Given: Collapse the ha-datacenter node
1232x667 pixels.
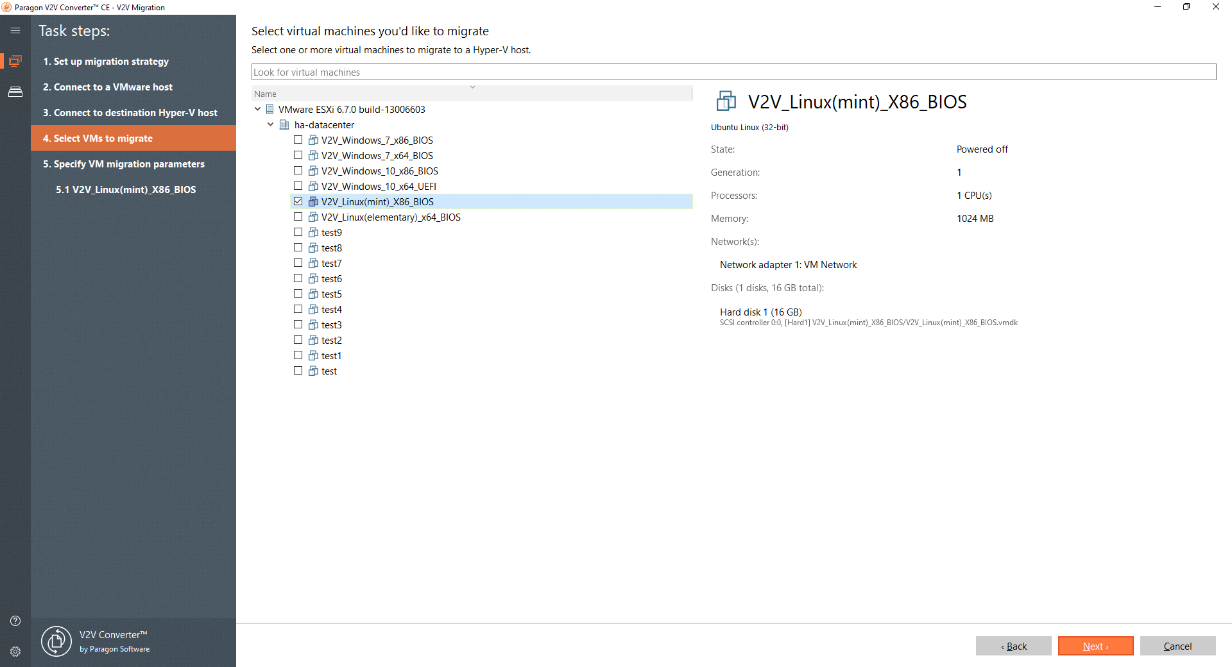Looking at the screenshot, I should 270,124.
